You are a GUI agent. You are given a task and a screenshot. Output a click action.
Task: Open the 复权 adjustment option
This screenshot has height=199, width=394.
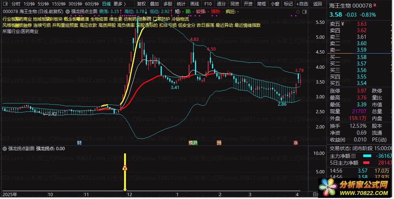tap(141, 4)
